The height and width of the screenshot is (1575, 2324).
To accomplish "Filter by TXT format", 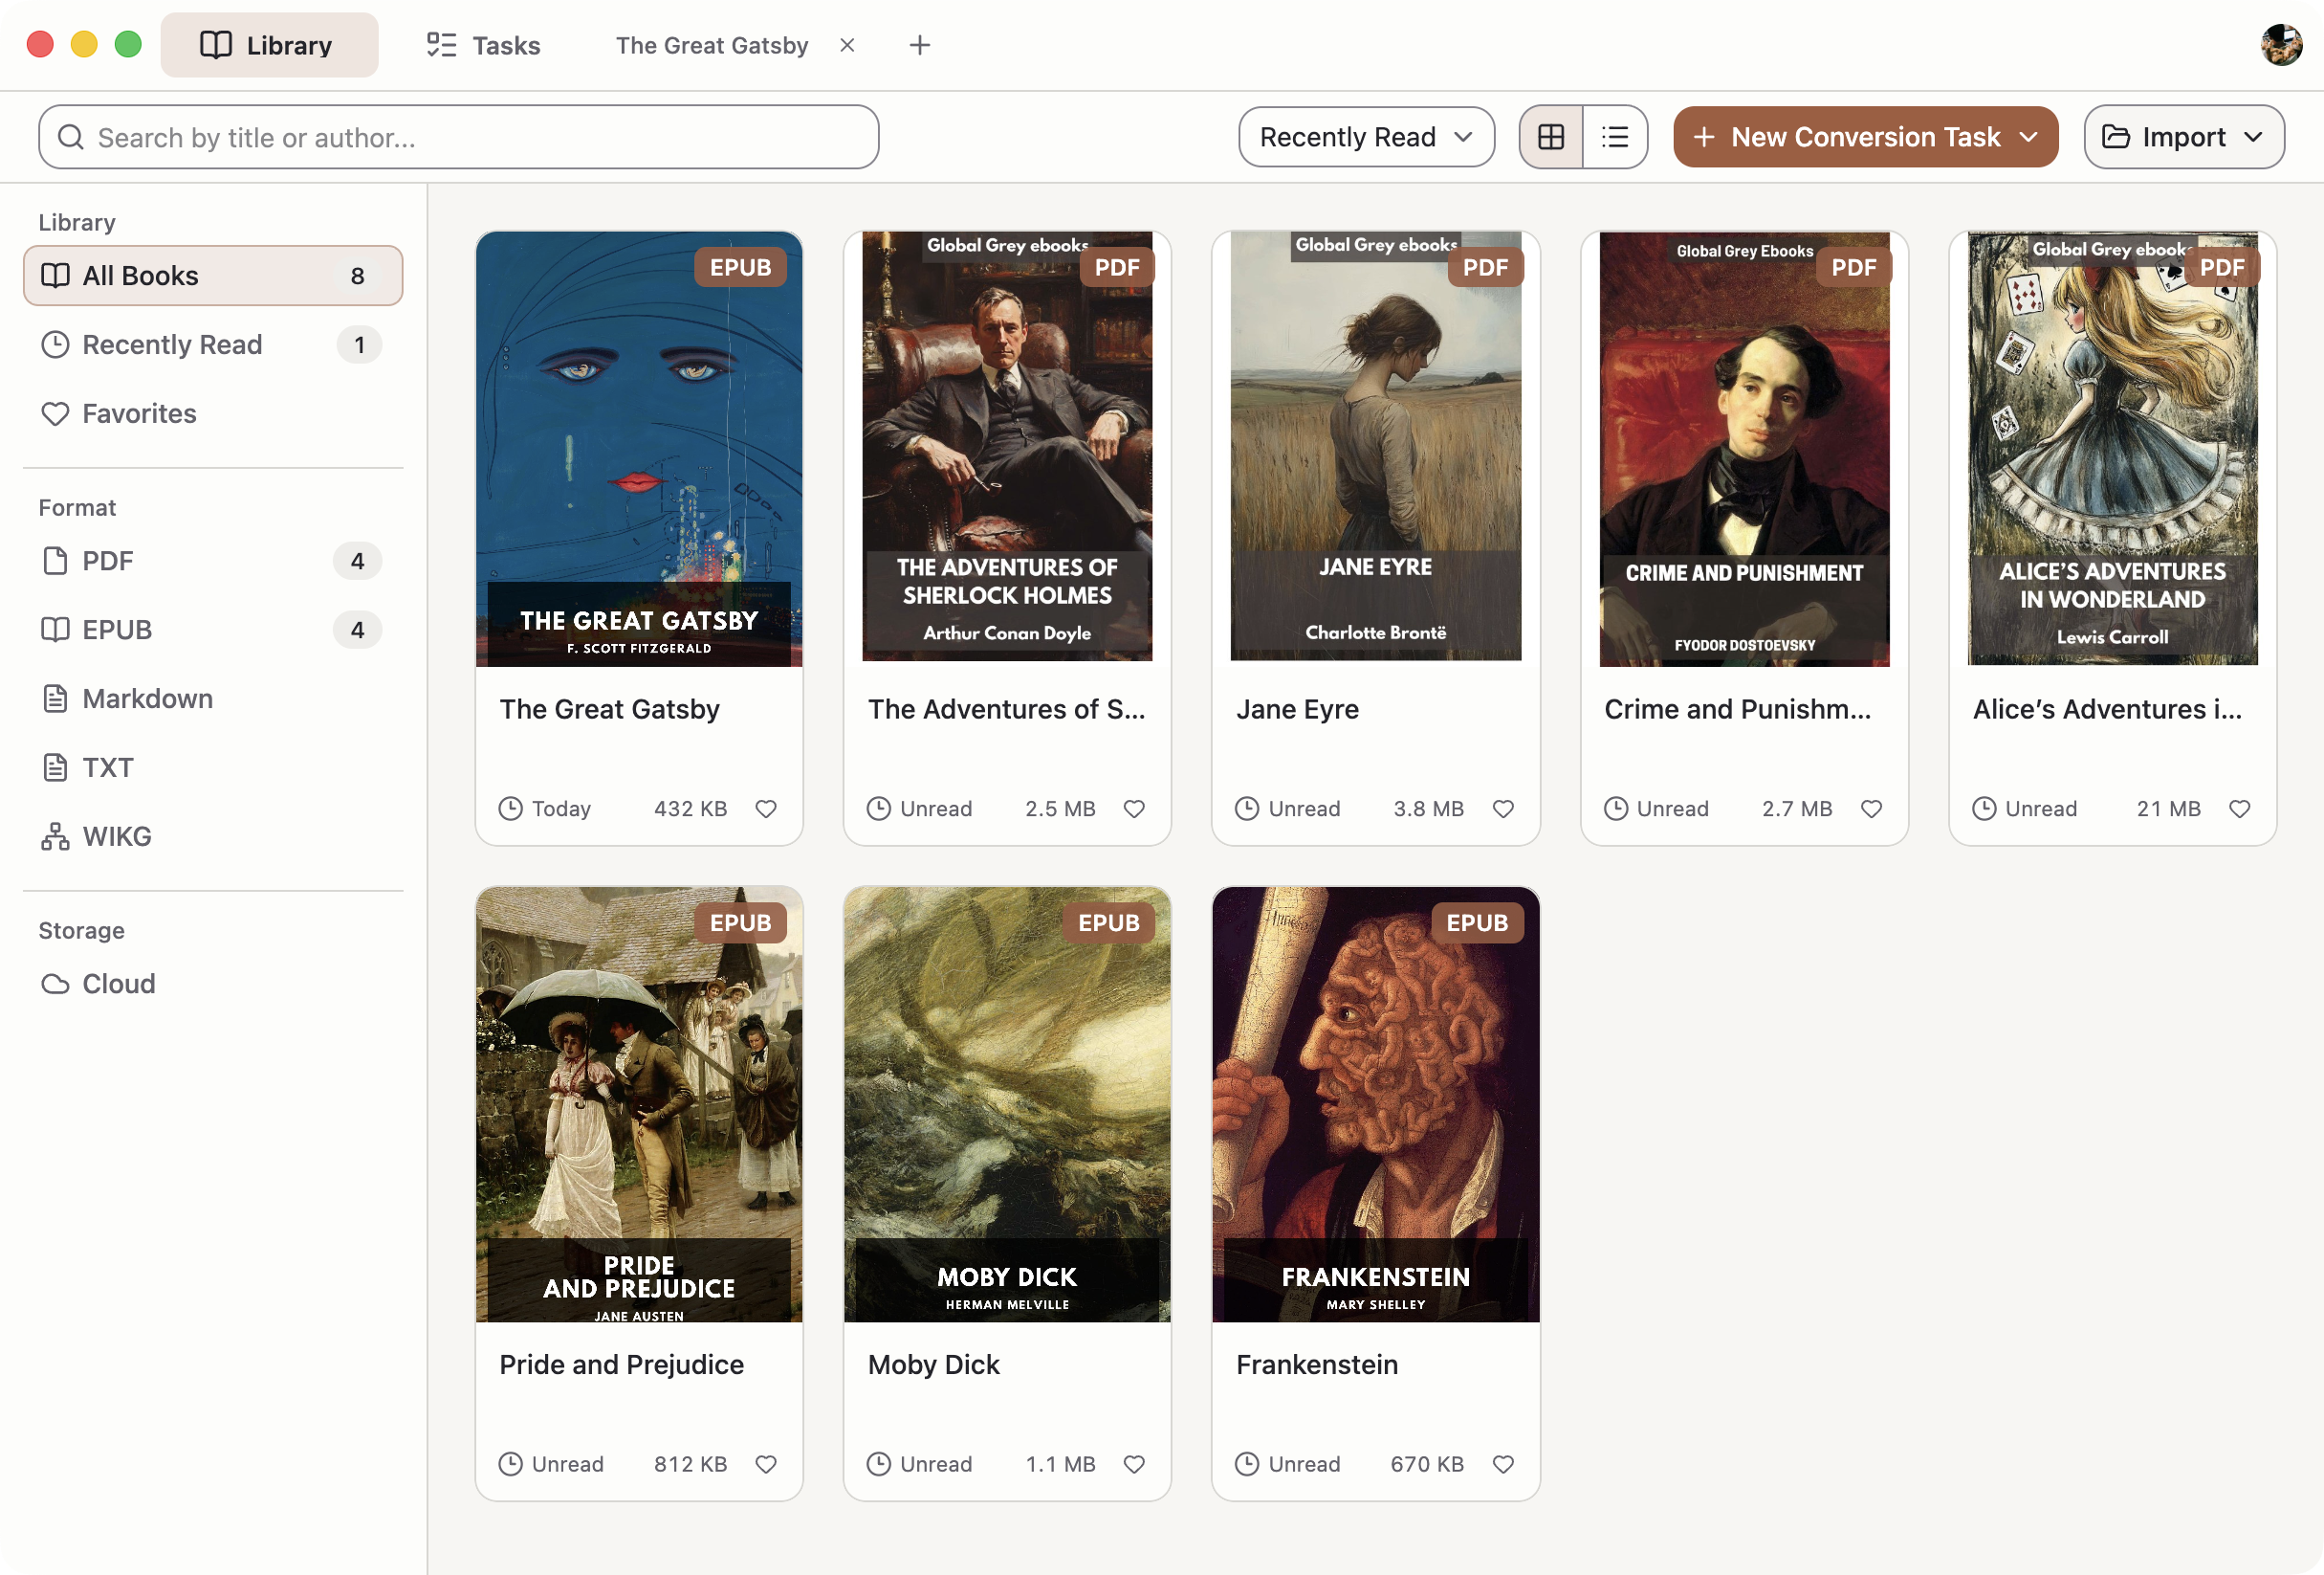I will tap(213, 767).
